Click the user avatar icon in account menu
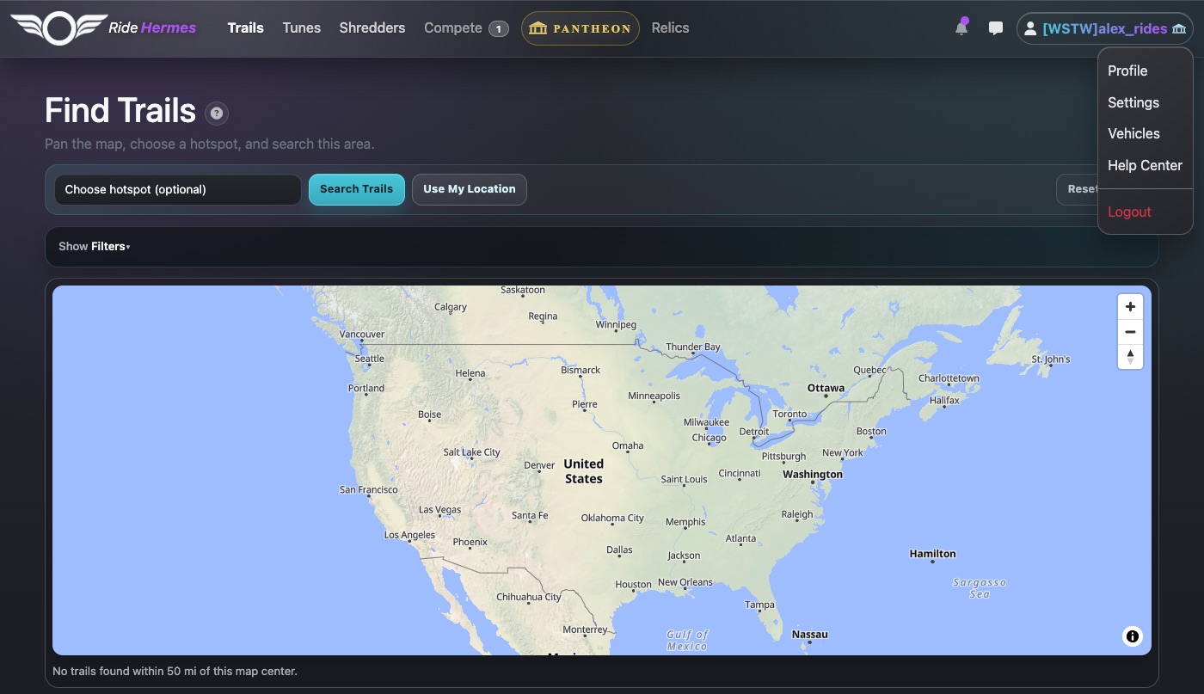The height and width of the screenshot is (694, 1204). (x=1030, y=28)
